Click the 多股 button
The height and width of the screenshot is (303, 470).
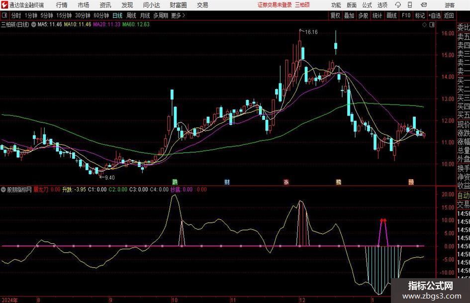(363, 15)
